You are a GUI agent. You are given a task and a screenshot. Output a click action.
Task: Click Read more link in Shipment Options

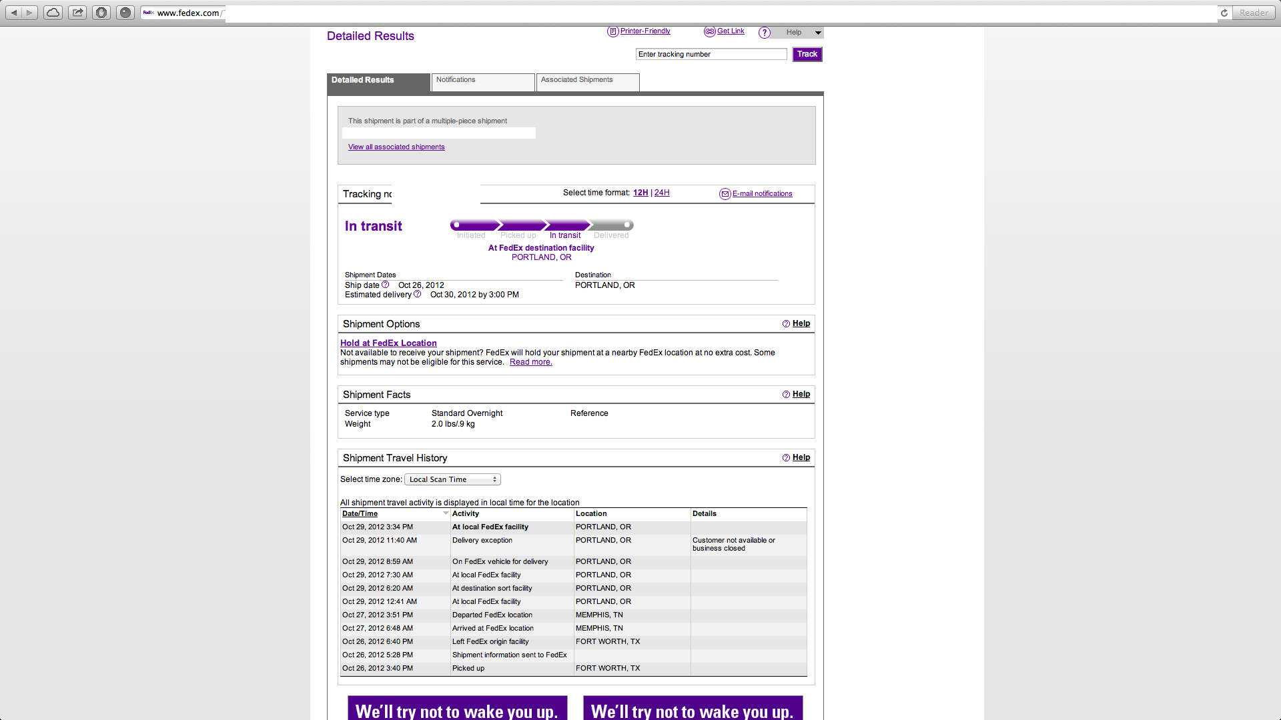[x=530, y=362]
